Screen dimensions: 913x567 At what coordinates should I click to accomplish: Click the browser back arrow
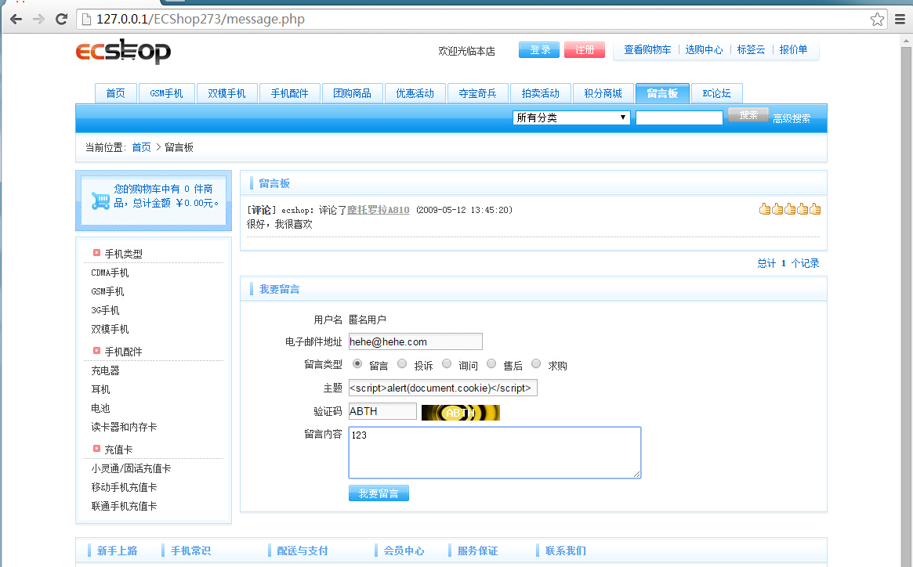(16, 20)
